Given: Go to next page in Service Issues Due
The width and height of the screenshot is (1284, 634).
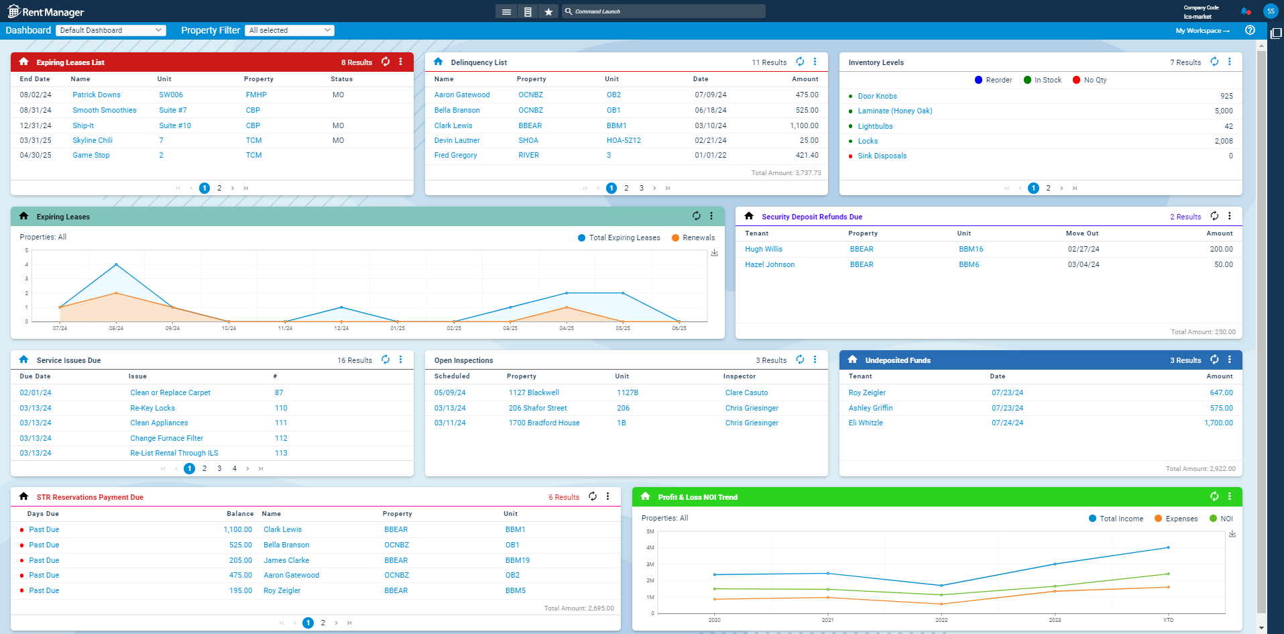Looking at the screenshot, I should 247,468.
